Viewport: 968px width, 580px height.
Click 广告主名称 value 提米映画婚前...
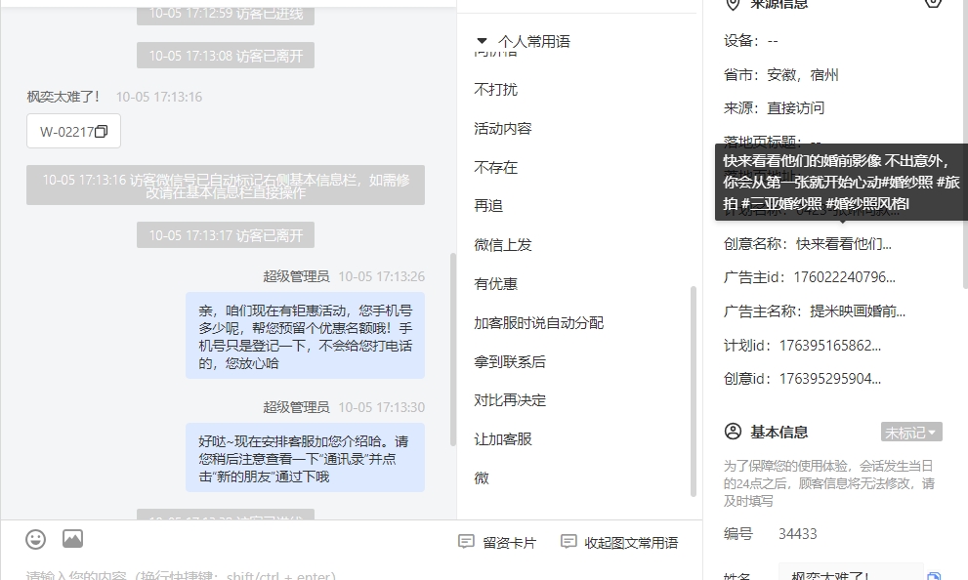tap(858, 311)
